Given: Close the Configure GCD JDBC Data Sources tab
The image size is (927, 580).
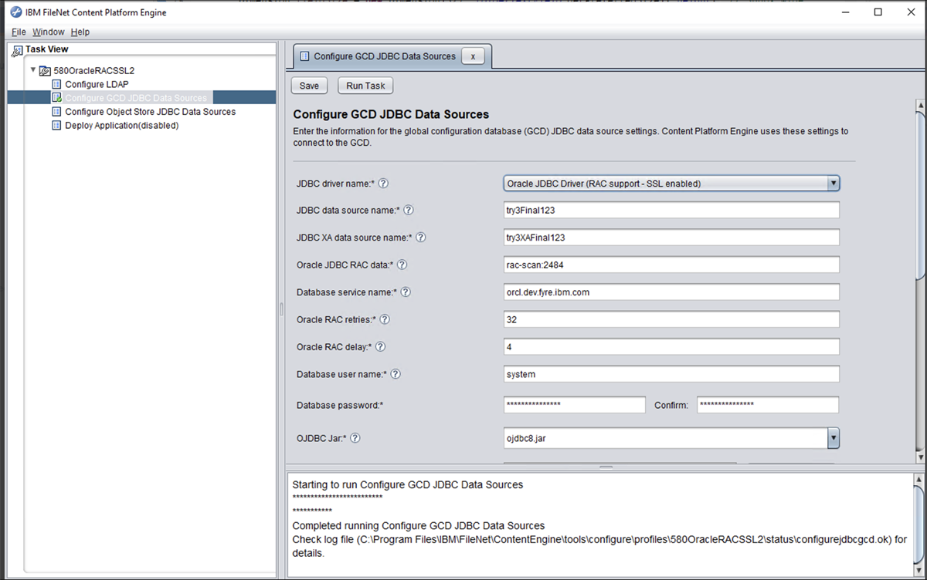Looking at the screenshot, I should tap(473, 56).
